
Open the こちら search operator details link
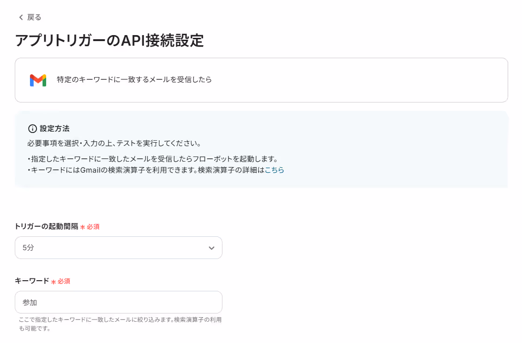(x=274, y=170)
